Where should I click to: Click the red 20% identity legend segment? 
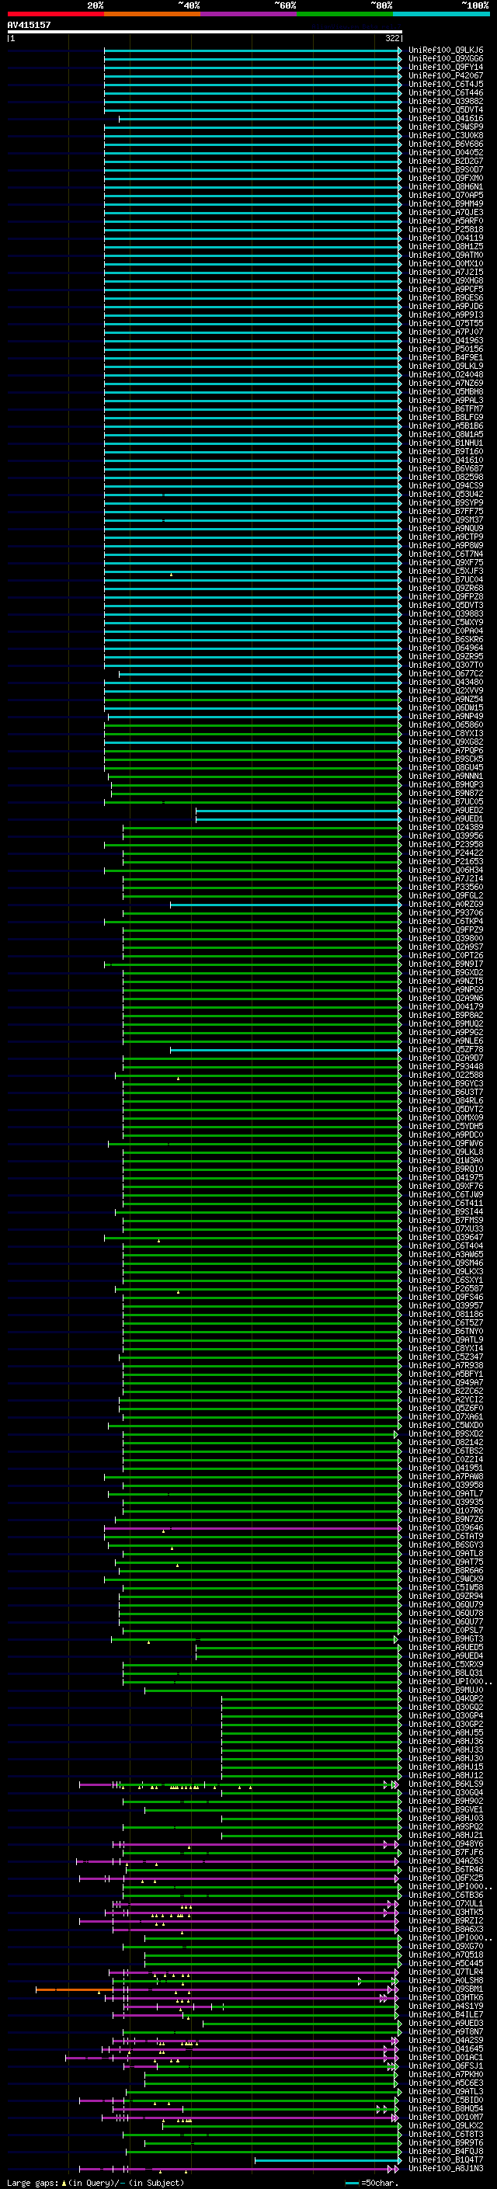click(55, 14)
